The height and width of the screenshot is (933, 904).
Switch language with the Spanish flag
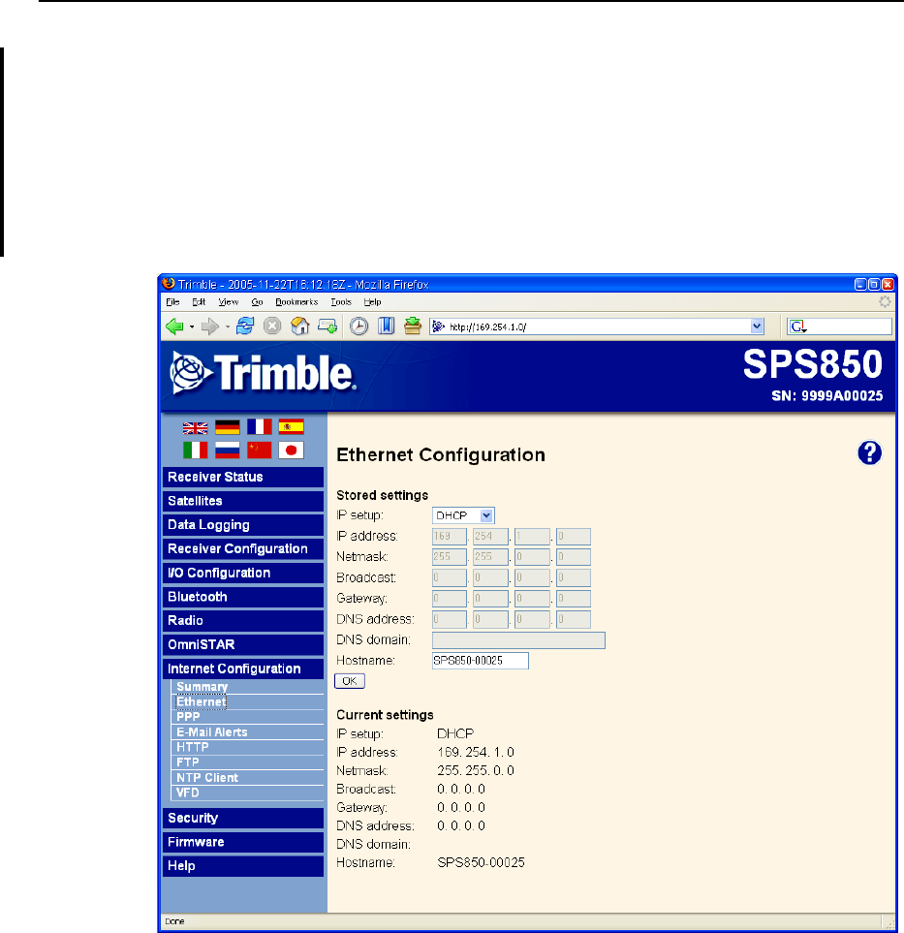[x=291, y=426]
